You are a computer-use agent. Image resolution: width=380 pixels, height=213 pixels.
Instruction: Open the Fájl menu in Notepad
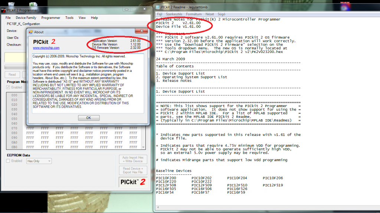[160, 14]
